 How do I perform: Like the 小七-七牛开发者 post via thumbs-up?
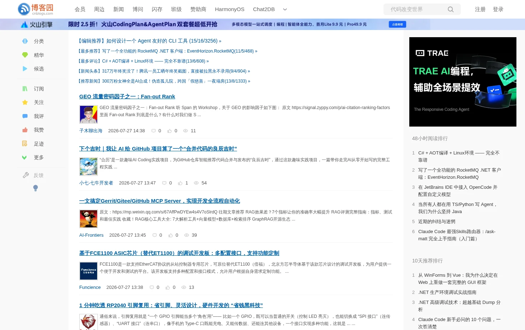pos(180,183)
